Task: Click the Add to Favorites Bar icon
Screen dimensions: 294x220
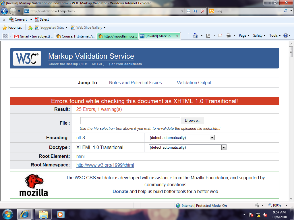Action: 30,27
